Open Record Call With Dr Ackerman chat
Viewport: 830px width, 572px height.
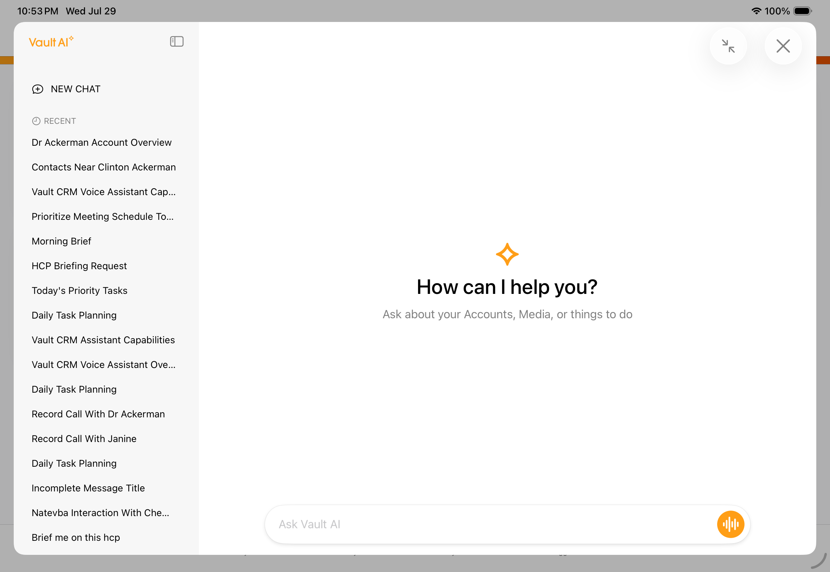coord(98,415)
